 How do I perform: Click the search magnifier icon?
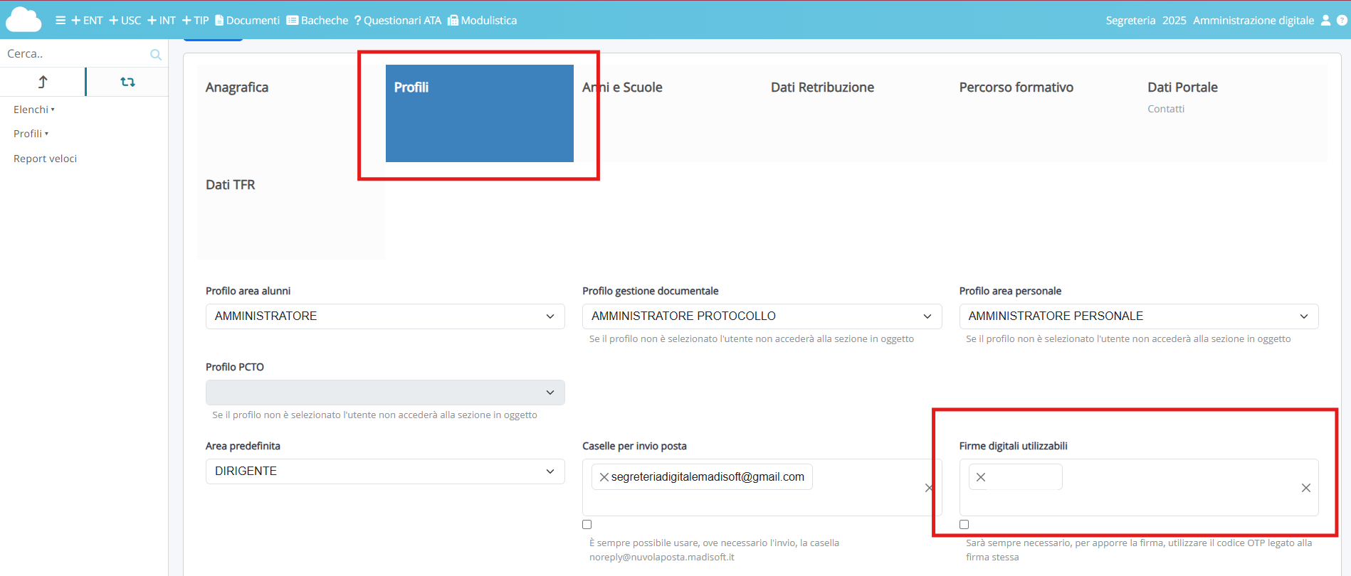tap(156, 54)
